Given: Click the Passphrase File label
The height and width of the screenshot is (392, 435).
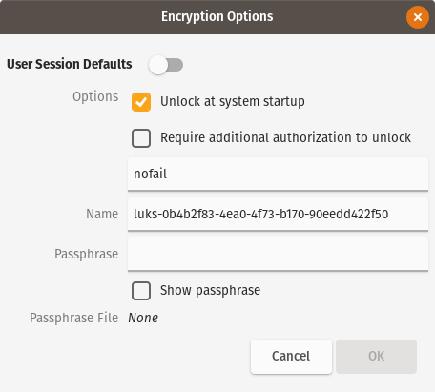Looking at the screenshot, I should (74, 318).
